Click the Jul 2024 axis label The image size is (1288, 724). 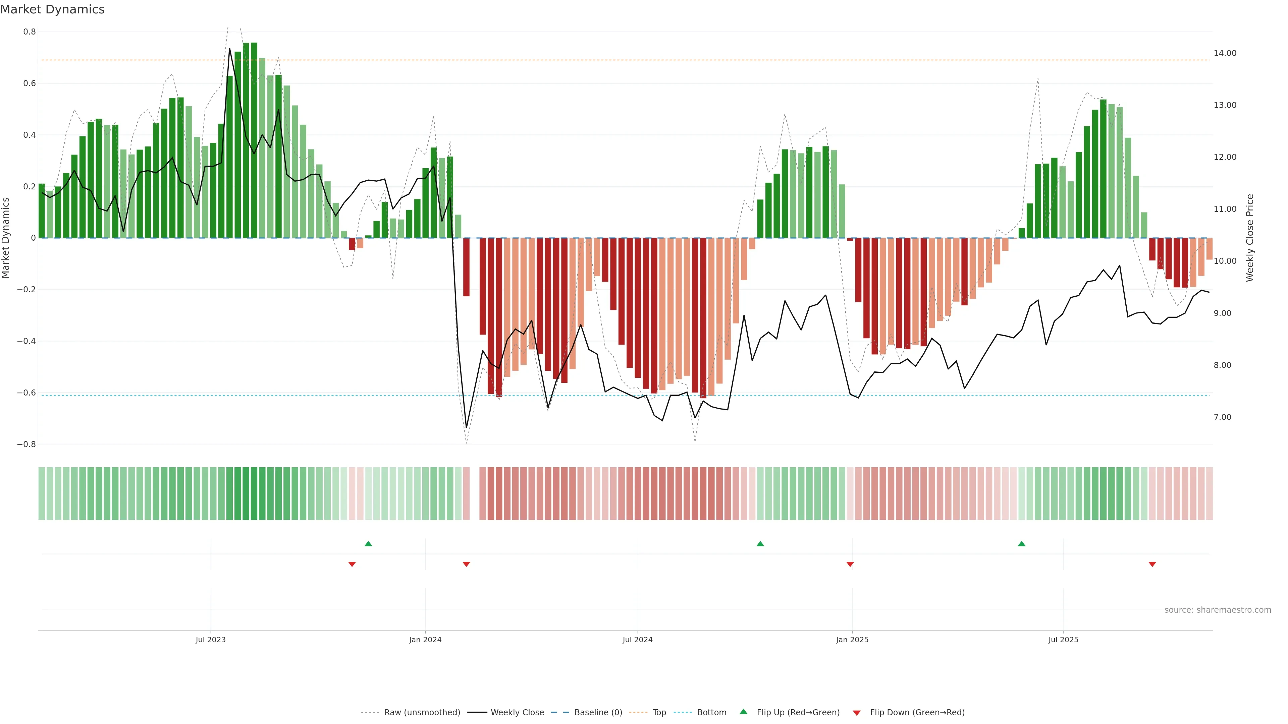pyautogui.click(x=638, y=640)
